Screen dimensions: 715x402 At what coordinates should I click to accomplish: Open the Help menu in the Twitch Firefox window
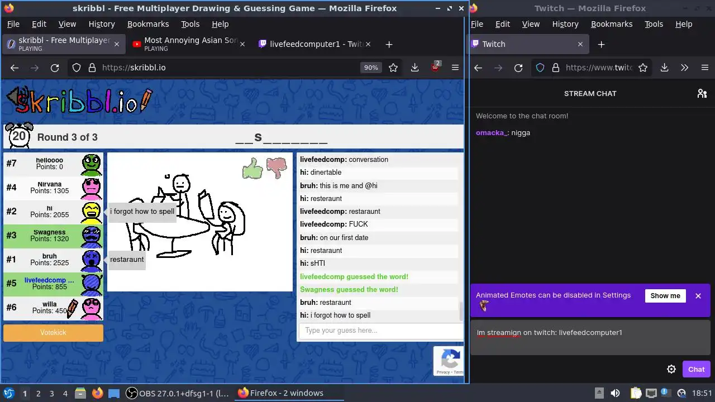point(684,24)
